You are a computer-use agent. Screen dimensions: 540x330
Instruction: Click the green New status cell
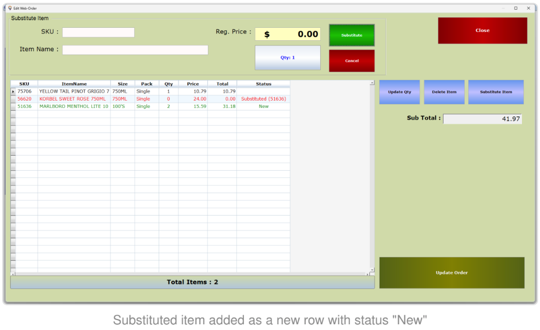264,106
